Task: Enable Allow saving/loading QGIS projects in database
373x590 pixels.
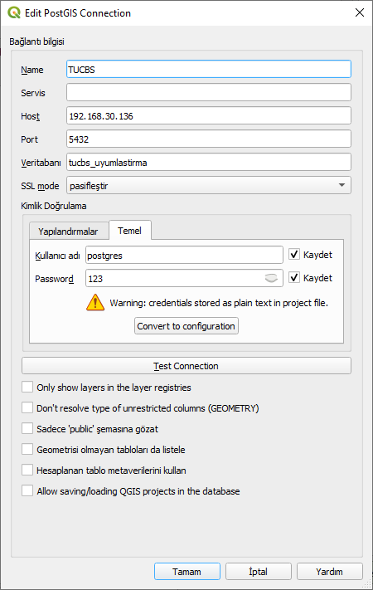Action: (x=27, y=490)
